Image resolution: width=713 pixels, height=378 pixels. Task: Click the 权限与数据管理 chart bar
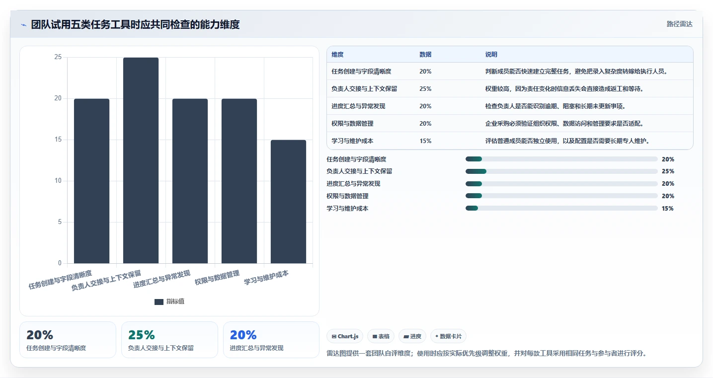click(239, 181)
